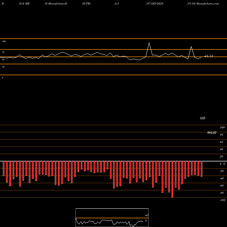Click the 'SI(TM)' header label
The width and height of the screenshot is (227, 227).
click(x=86, y=4)
